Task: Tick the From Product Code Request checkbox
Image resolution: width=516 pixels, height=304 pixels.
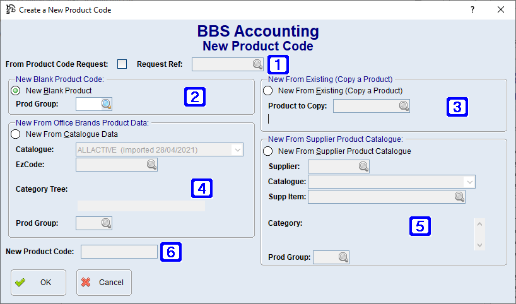Action: tap(122, 64)
